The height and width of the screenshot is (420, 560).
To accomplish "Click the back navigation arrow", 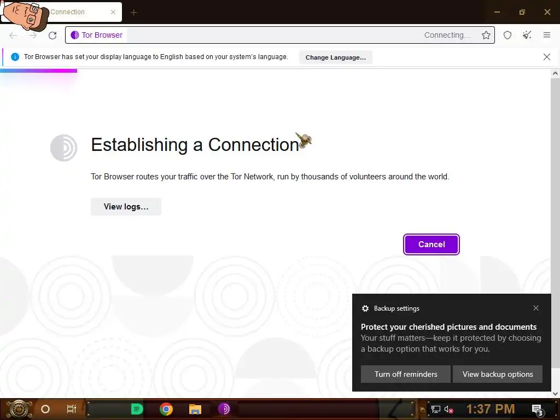I will 13,35.
